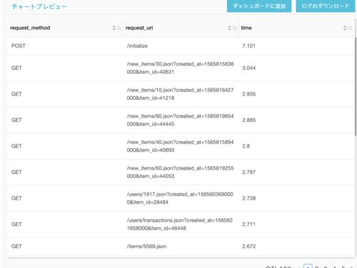Click the time value 2.8 cell

click(x=246, y=146)
